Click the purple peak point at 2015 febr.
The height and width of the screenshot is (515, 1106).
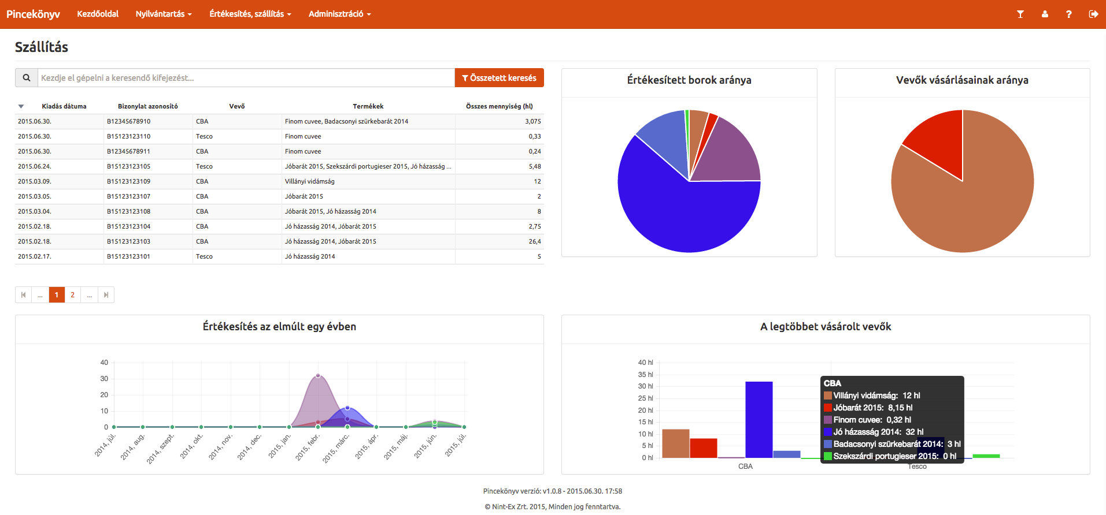[x=318, y=376]
